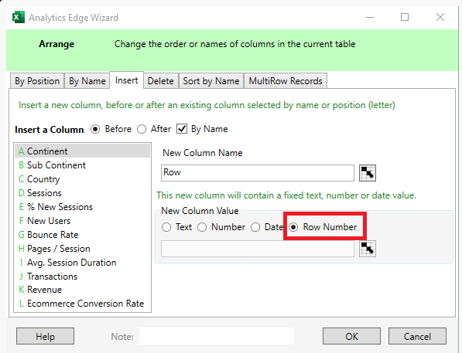Viewport: 462px width, 353px height.
Task: Open the By Name tab
Action: pyautogui.click(x=87, y=81)
